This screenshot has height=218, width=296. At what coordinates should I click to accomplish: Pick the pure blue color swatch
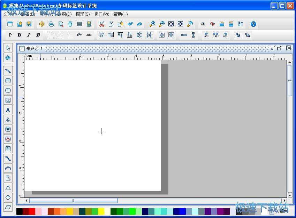[x=183, y=211]
